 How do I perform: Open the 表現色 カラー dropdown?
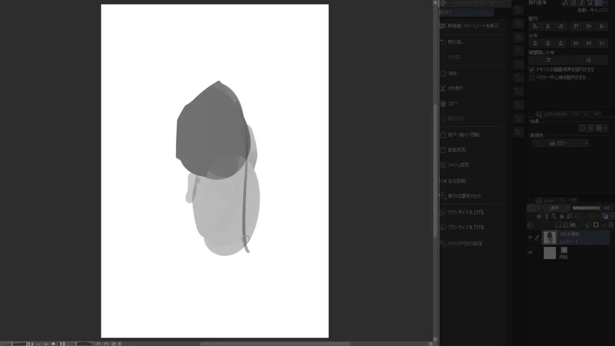click(x=561, y=143)
